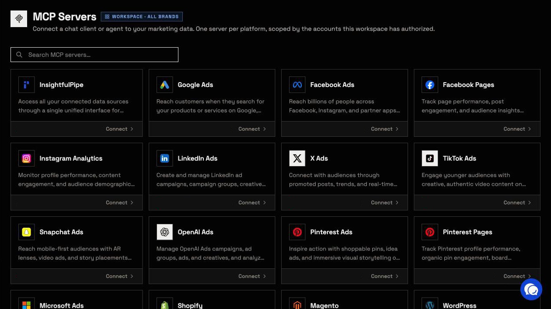Connect the Facebook Pages server

[517, 129]
